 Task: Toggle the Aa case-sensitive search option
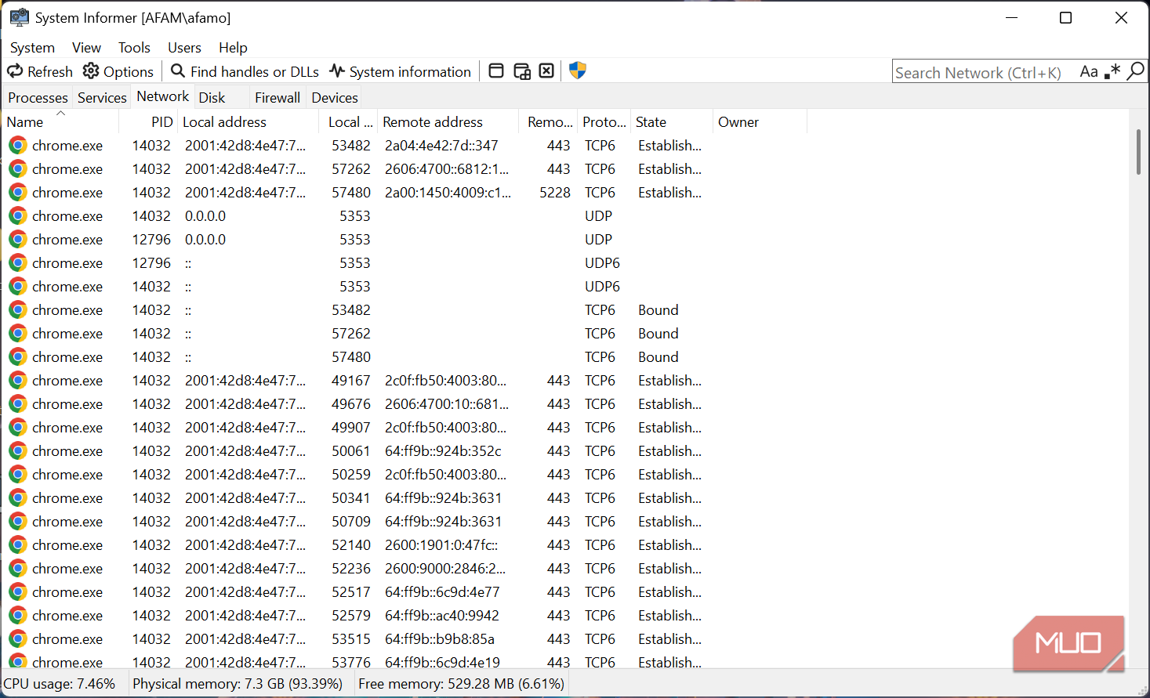coord(1089,72)
